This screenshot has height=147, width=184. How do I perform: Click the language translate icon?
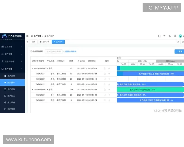point(170,36)
